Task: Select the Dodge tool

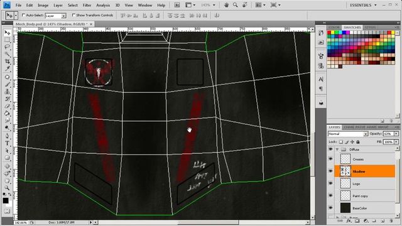Action: tap(7, 127)
